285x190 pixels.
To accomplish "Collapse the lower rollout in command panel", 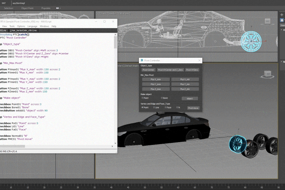I will tap(281, 62).
